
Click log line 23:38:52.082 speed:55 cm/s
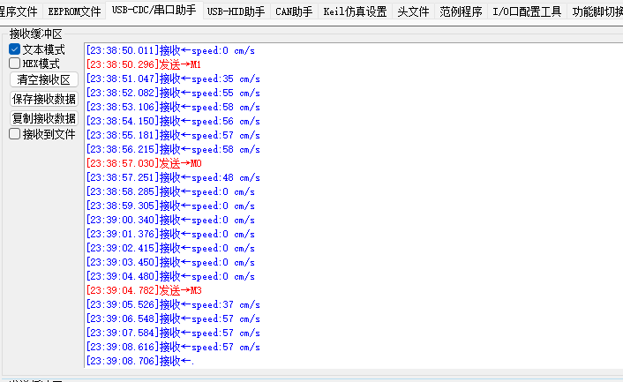173,93
